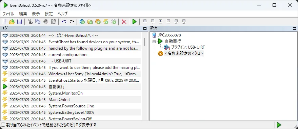Image resolution: width=298 pixels, height=129 pixels.
Task: Maximize the 設定 panel via its corner icon
Action: (x=294, y=28)
